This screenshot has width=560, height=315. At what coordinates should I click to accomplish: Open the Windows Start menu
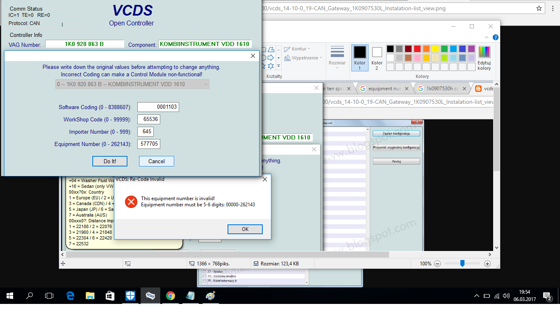click(x=10, y=296)
